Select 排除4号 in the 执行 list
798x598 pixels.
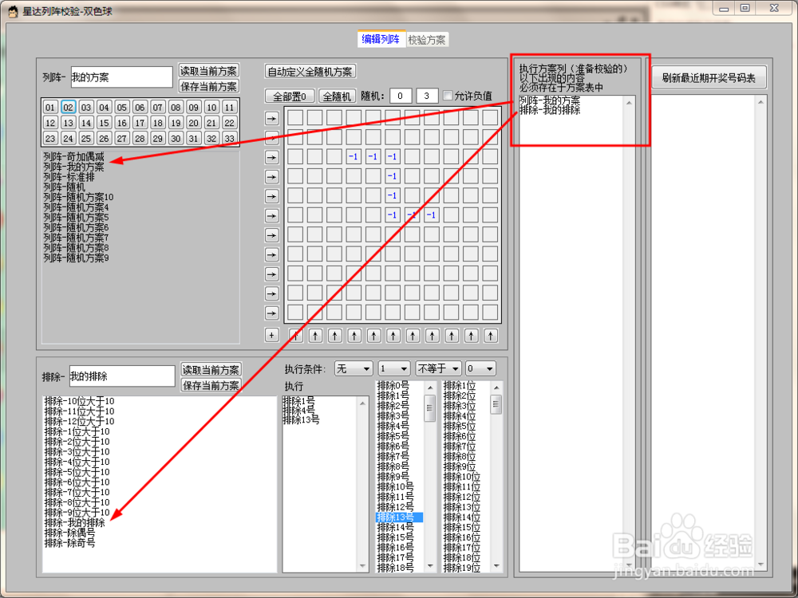(x=298, y=411)
